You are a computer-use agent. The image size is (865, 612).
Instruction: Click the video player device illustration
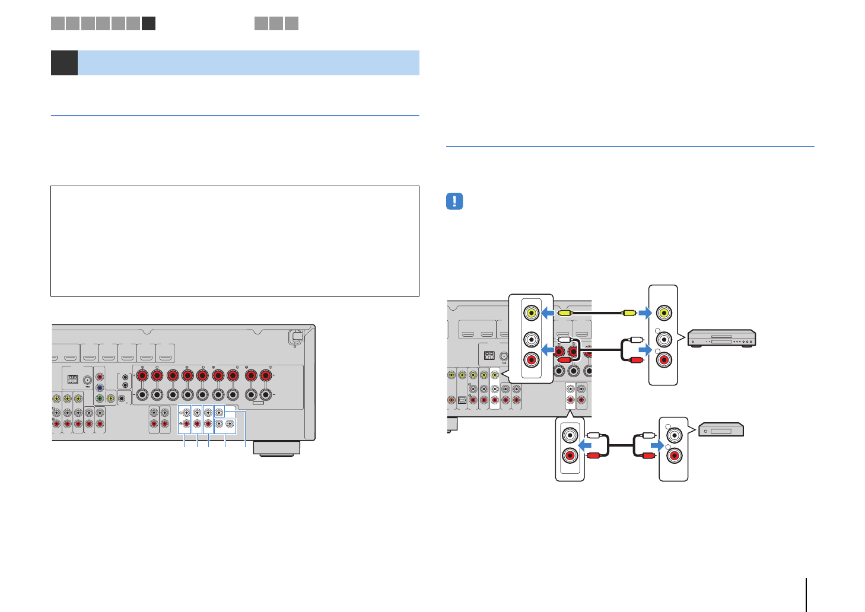(x=721, y=338)
